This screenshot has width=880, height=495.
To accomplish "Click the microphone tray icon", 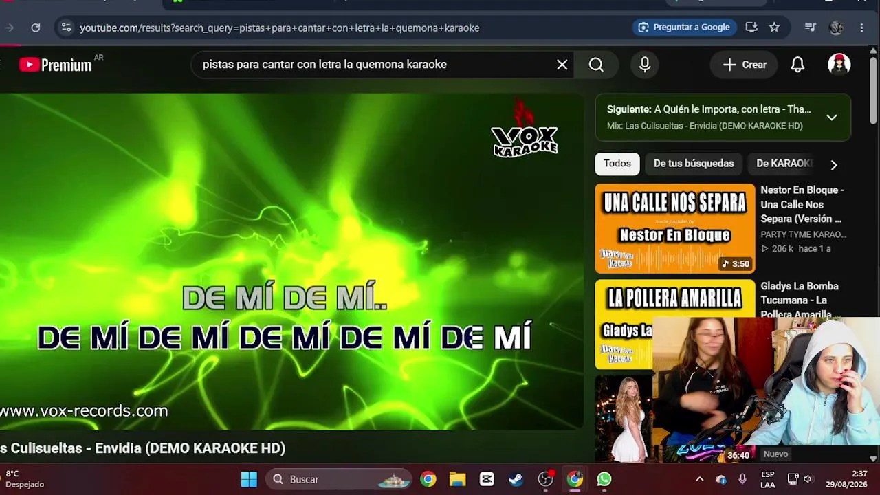I will tap(742, 479).
